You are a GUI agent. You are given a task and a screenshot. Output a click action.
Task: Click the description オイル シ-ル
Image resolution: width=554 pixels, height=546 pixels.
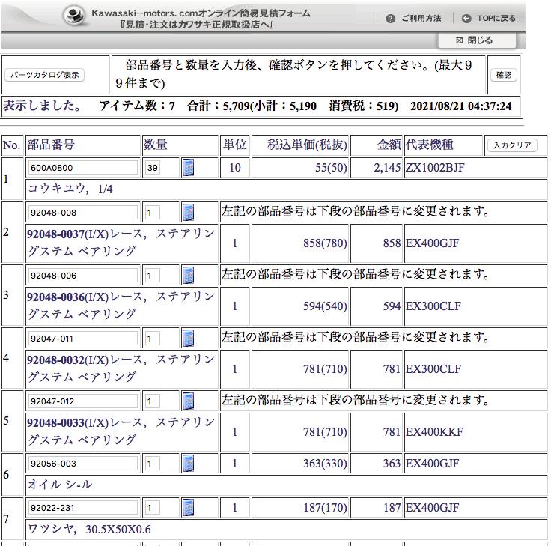(60, 484)
